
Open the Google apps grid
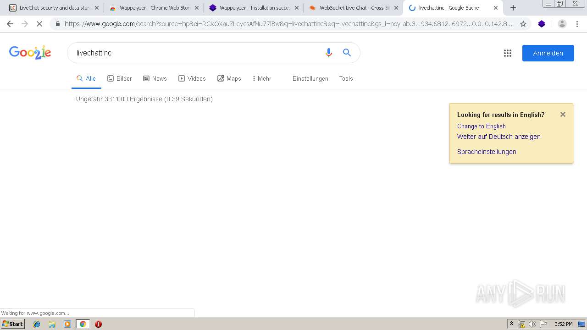(508, 53)
